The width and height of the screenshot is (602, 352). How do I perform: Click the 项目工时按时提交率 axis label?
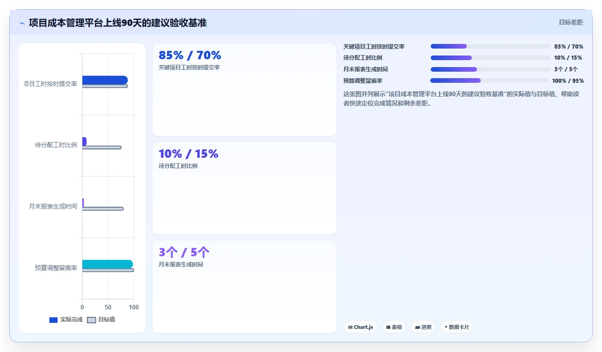pyautogui.click(x=50, y=84)
